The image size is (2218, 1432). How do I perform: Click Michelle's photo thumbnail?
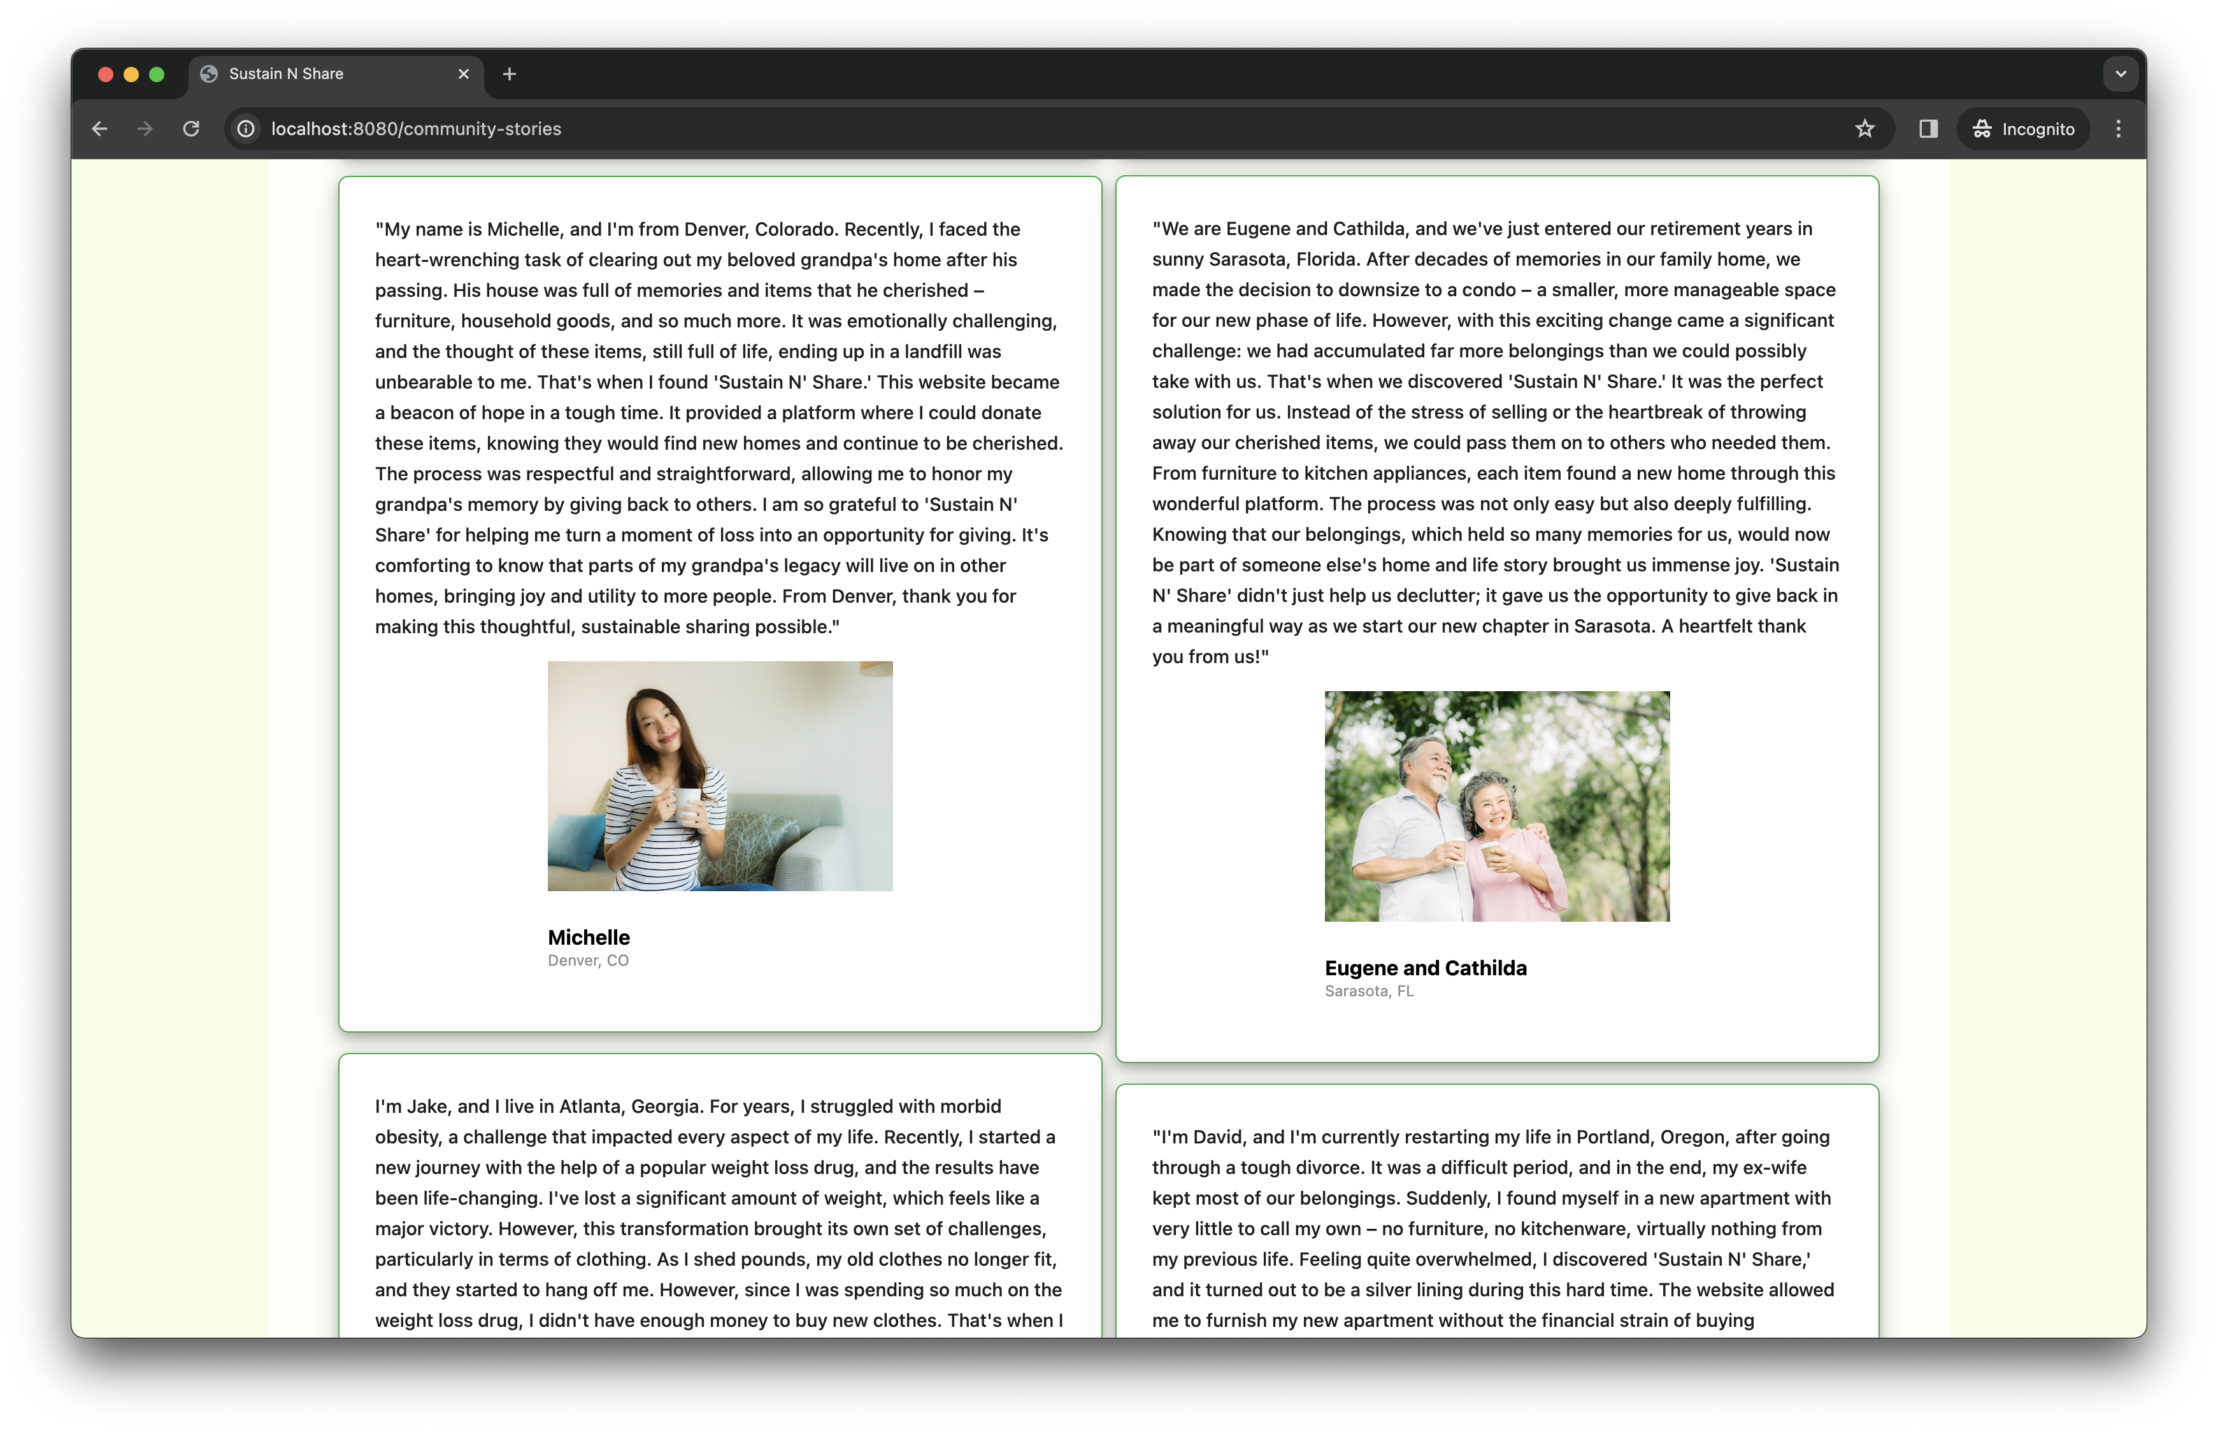(x=720, y=775)
